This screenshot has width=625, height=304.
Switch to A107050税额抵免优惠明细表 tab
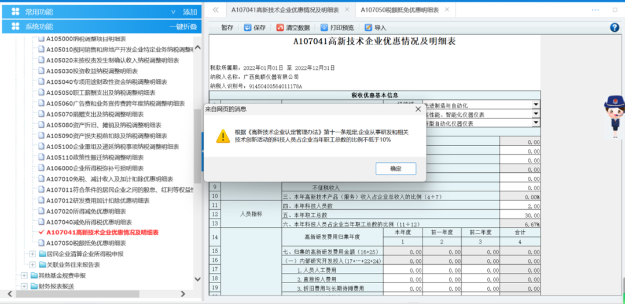click(399, 10)
